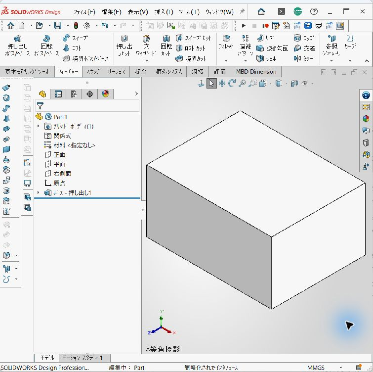
Task: Select the 正面 plane in the tree
Action: click(x=55, y=155)
